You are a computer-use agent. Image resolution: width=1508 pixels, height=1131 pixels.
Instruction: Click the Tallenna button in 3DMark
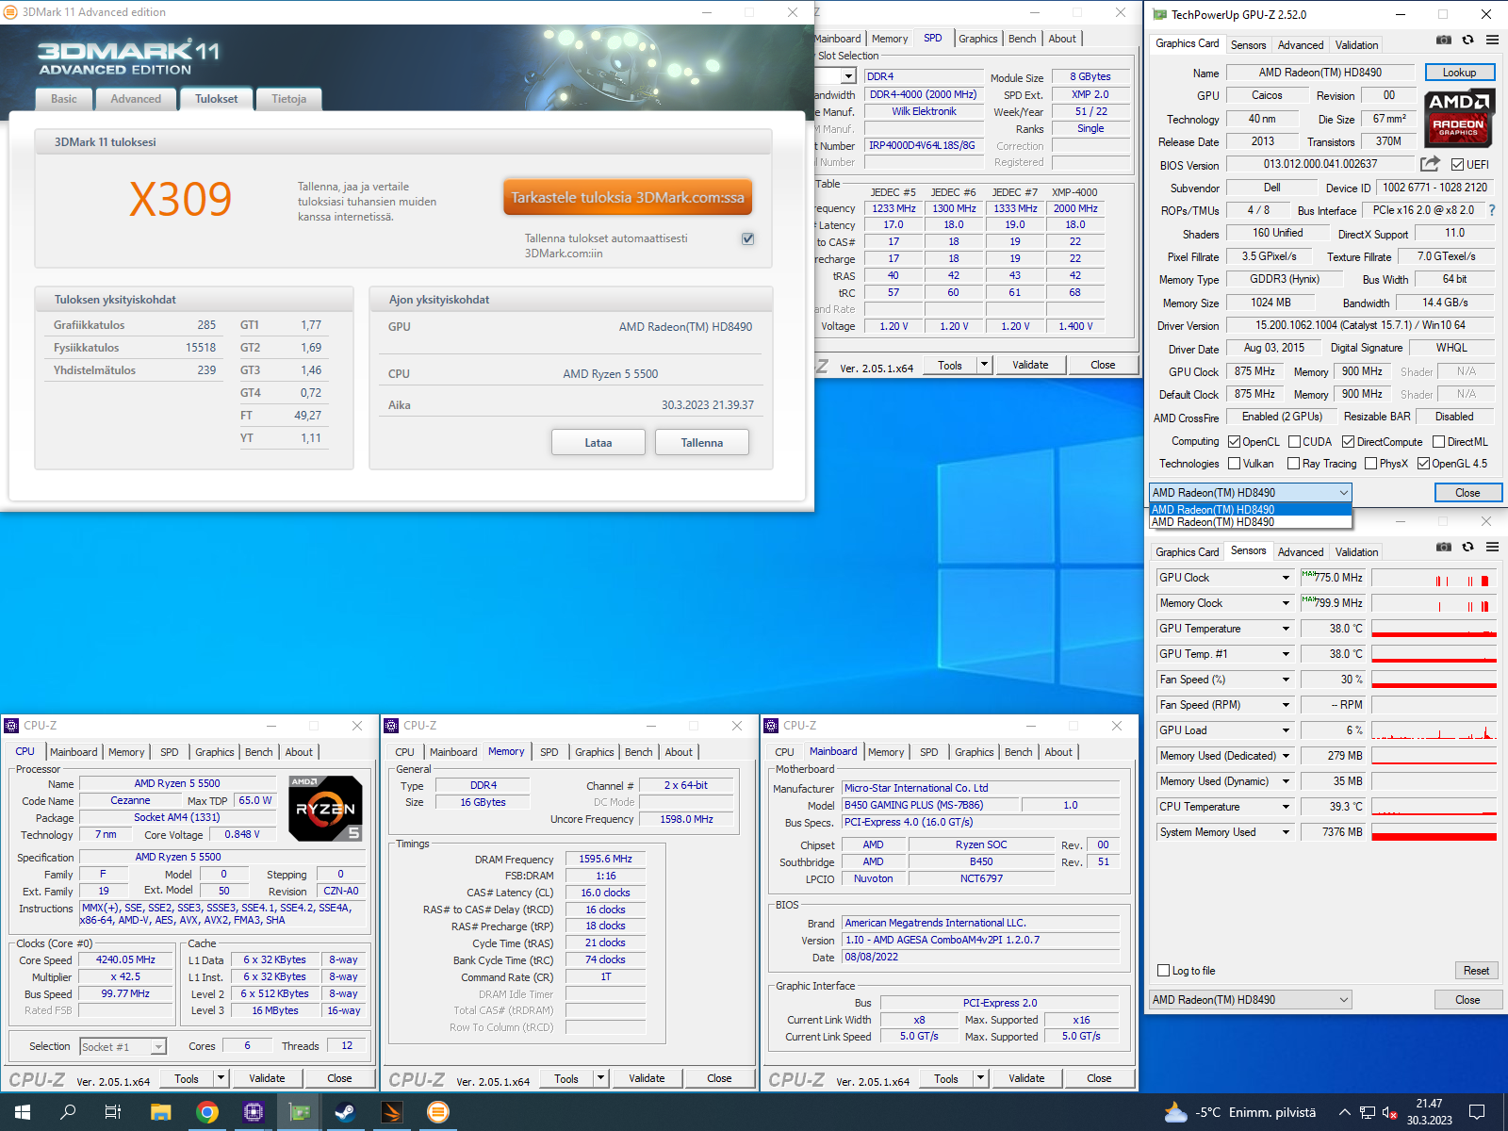point(702,442)
